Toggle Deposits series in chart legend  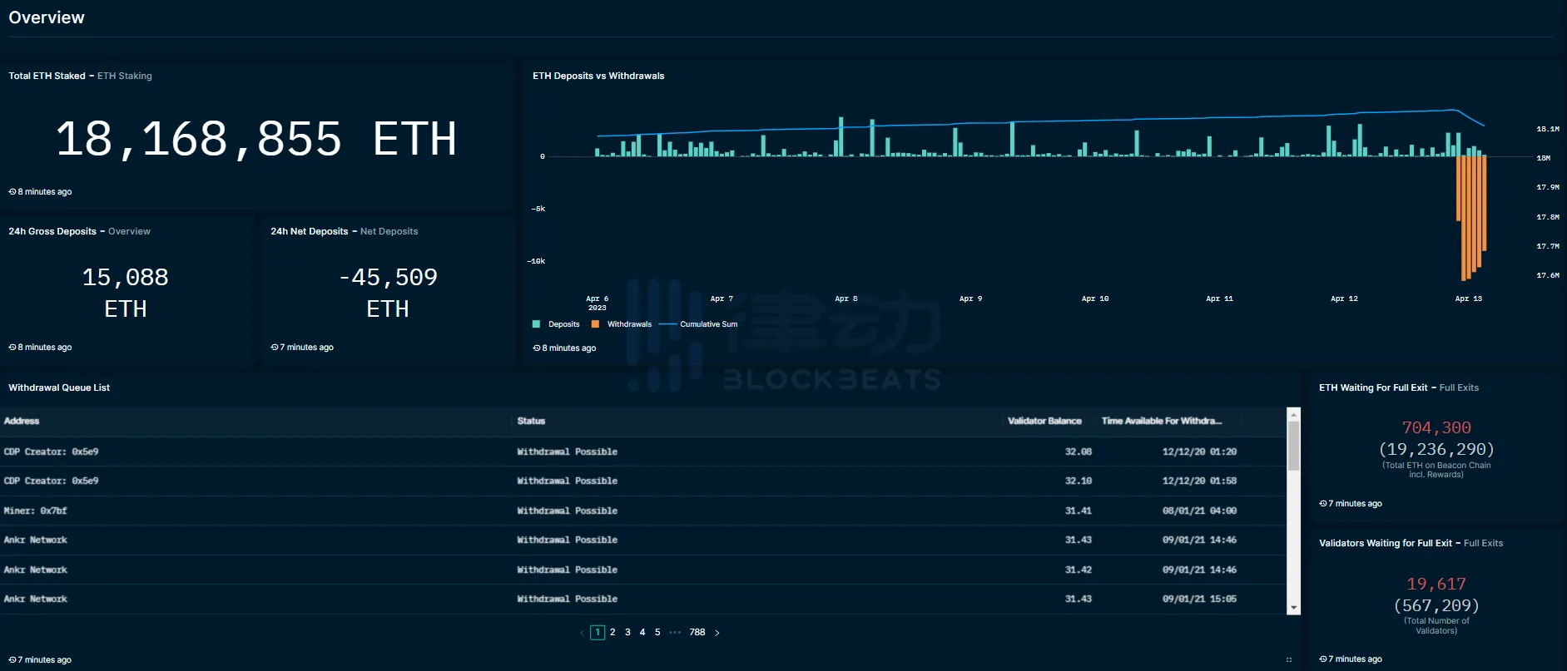[563, 324]
